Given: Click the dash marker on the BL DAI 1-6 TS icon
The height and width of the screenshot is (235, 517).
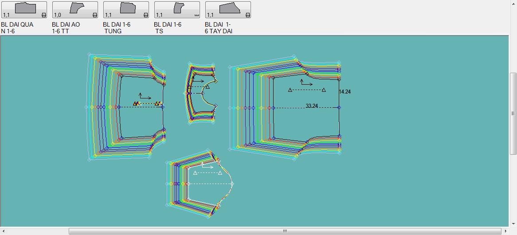Looking at the screenshot, I should point(196,15).
